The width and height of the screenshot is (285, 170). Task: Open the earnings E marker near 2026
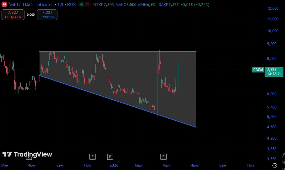pos(110,157)
